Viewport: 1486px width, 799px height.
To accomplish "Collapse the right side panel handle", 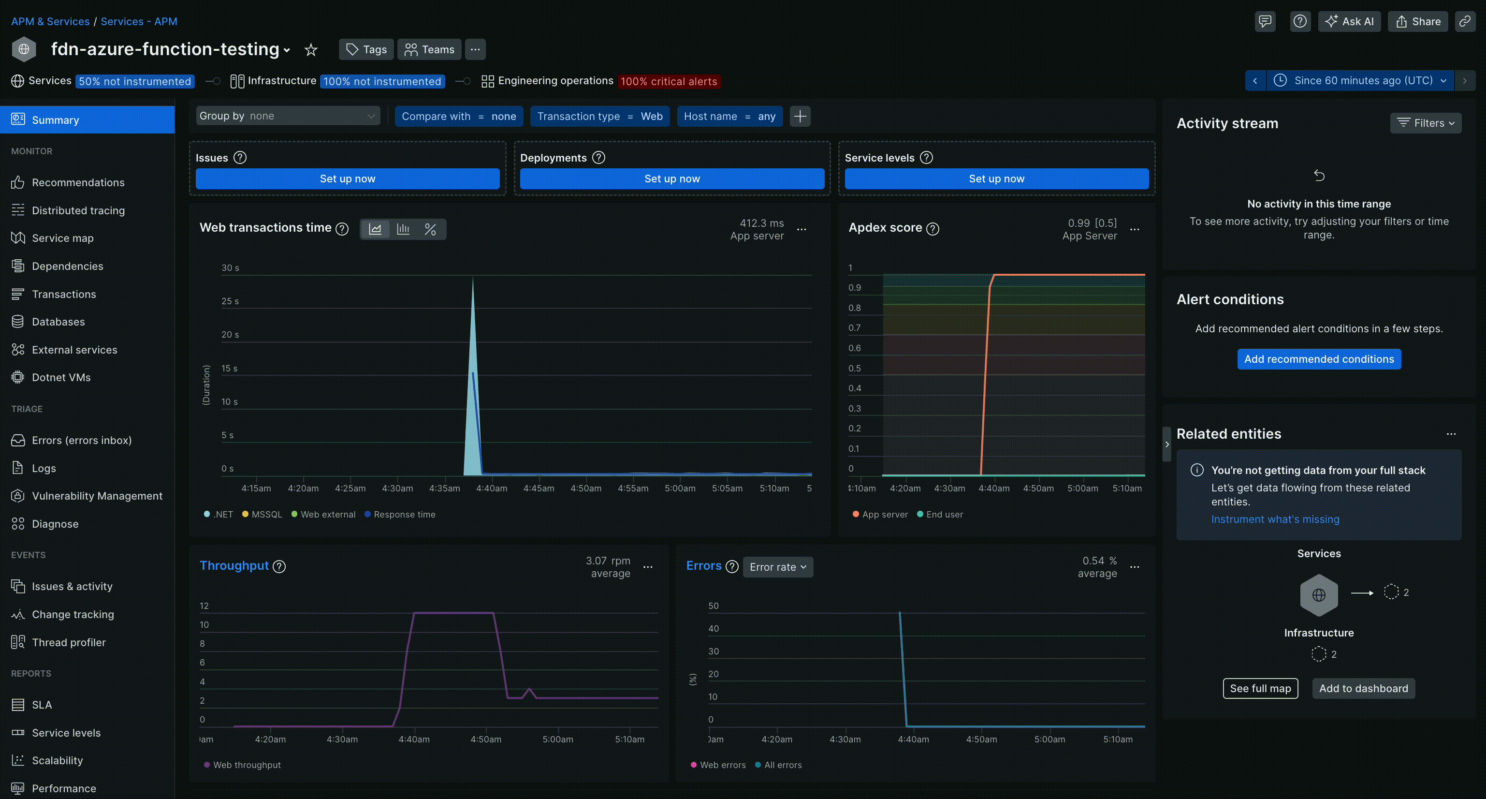I will click(x=1166, y=444).
